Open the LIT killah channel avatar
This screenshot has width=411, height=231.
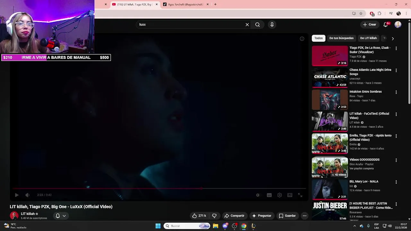pos(14,216)
